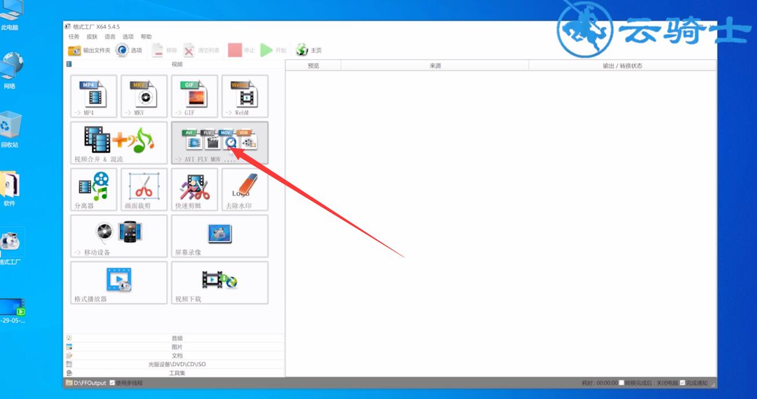The width and height of the screenshot is (757, 399).
Task: Open the 任务 menu
Action: coord(74,36)
